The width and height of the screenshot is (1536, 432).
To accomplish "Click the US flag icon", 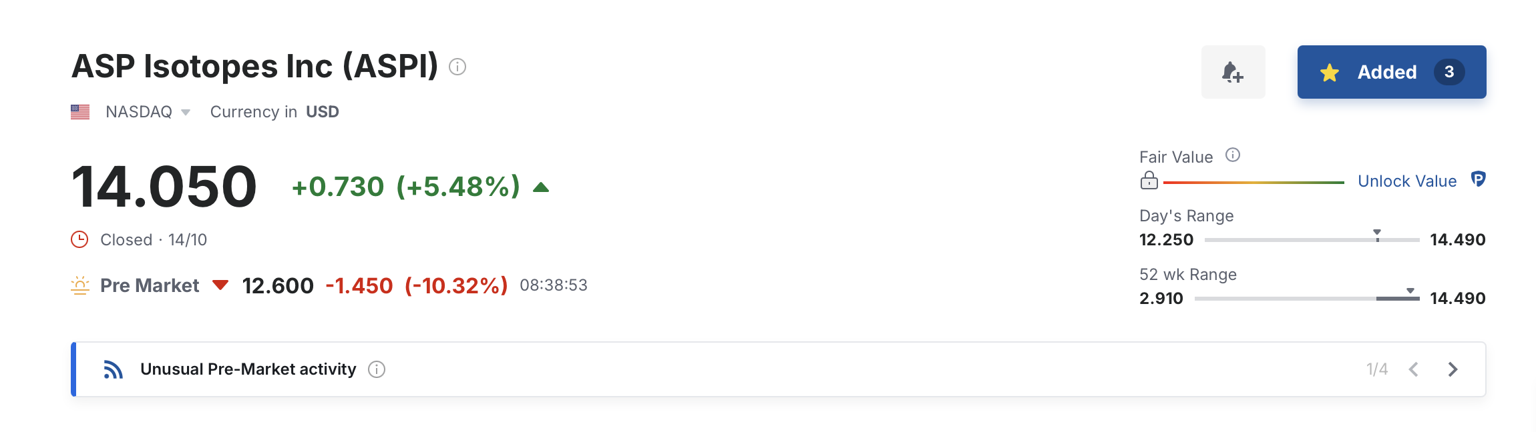I will click(x=80, y=112).
